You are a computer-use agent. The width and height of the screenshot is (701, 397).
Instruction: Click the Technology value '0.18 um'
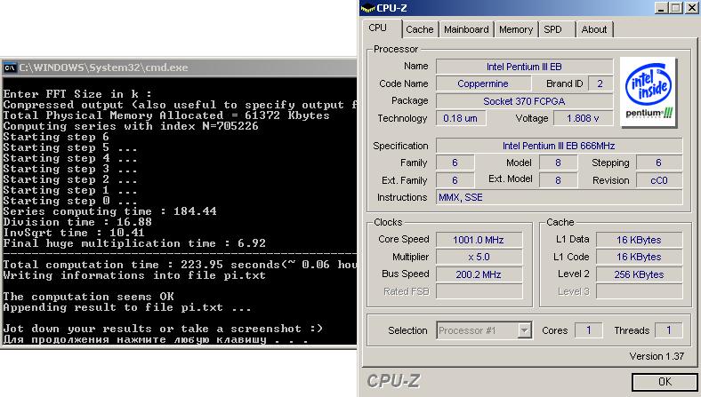pos(461,118)
